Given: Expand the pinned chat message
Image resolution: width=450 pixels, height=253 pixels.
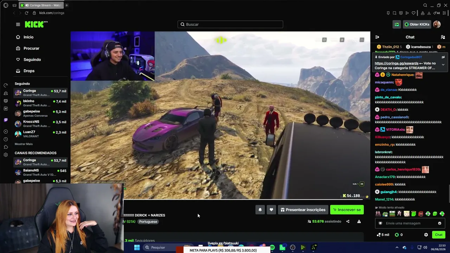Looking at the screenshot, I should (x=443, y=65).
